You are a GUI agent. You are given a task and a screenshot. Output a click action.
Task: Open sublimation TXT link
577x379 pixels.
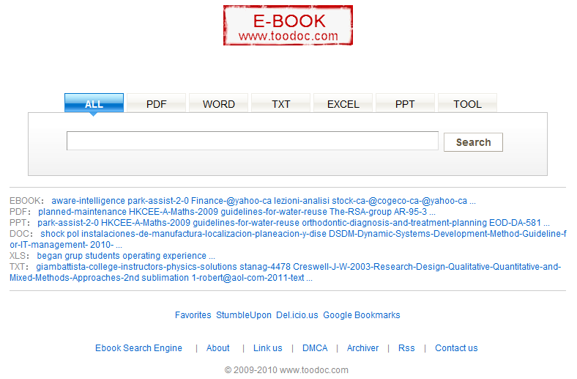(165, 278)
